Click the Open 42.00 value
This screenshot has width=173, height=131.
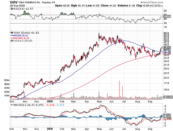point(62,6)
